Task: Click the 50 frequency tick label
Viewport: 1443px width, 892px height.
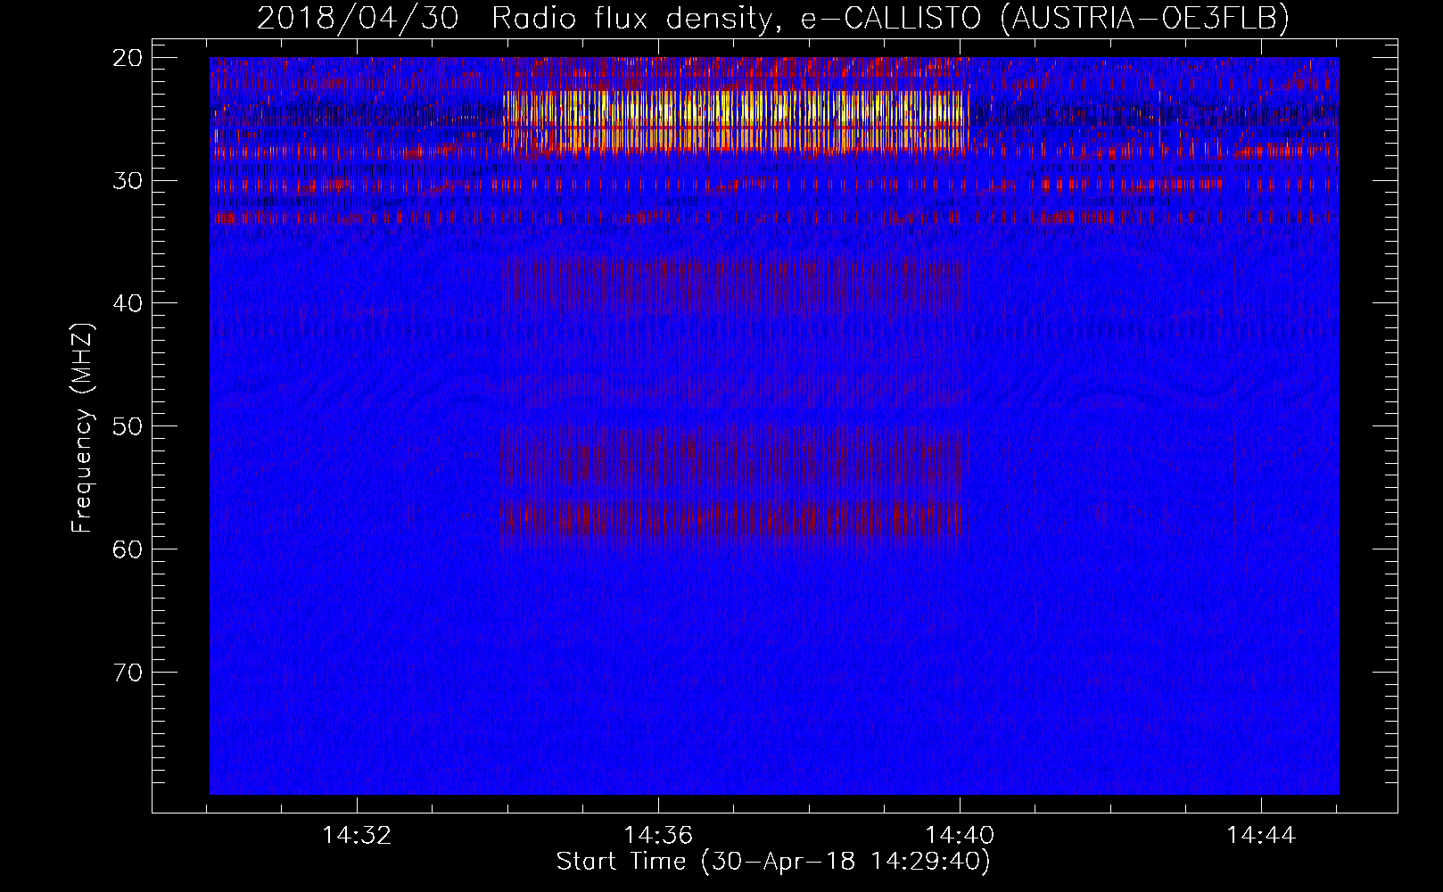Action: (x=128, y=426)
